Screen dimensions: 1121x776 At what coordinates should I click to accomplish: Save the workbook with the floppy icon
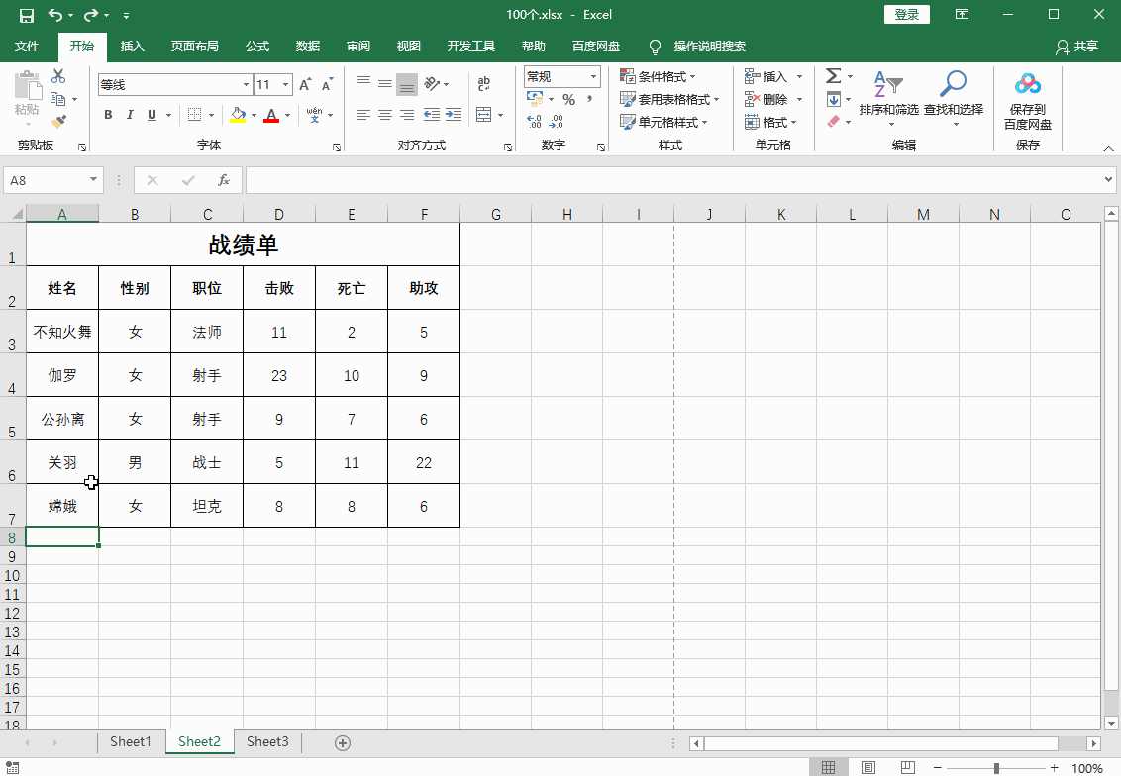[x=27, y=15]
